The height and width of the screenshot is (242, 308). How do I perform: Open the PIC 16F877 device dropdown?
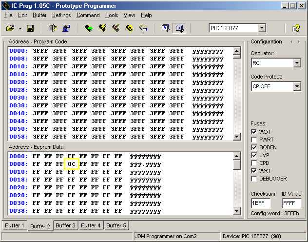tap(262, 28)
